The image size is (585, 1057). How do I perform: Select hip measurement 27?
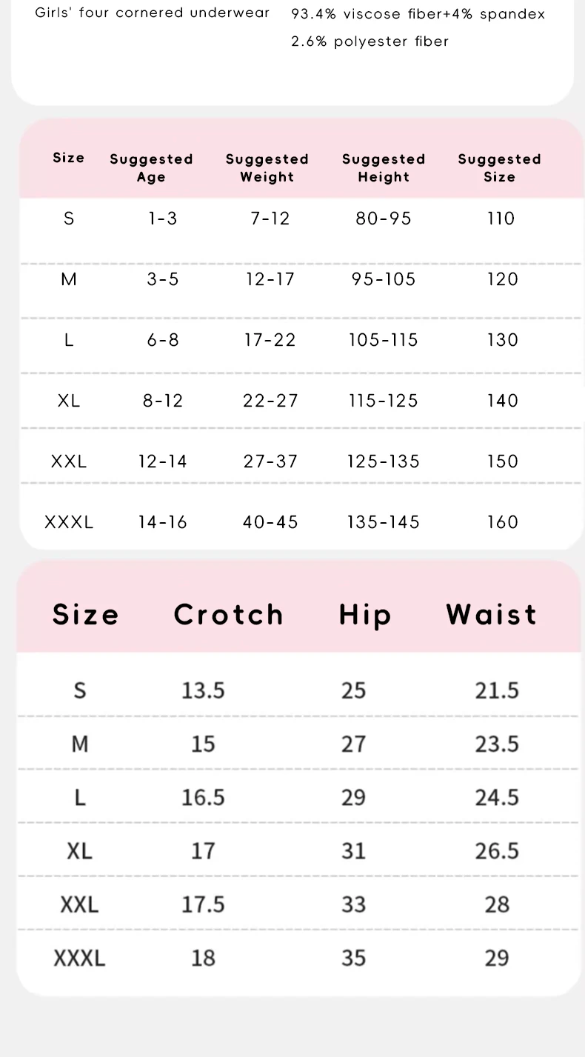point(353,744)
